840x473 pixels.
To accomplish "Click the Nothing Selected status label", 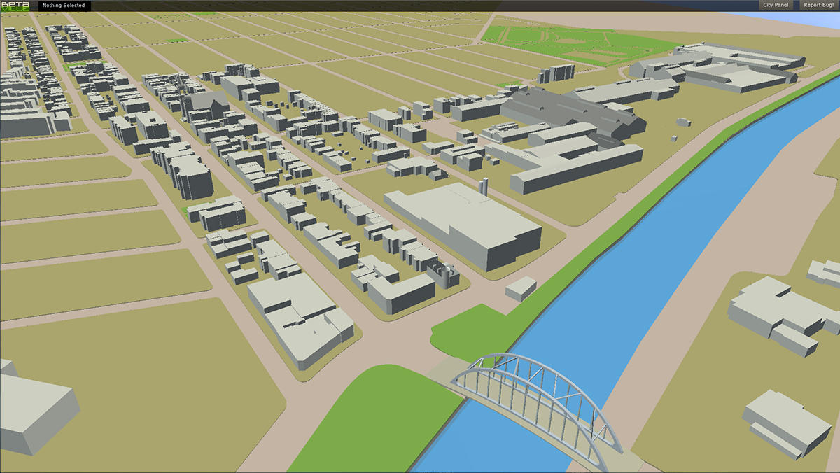I will [x=63, y=6].
